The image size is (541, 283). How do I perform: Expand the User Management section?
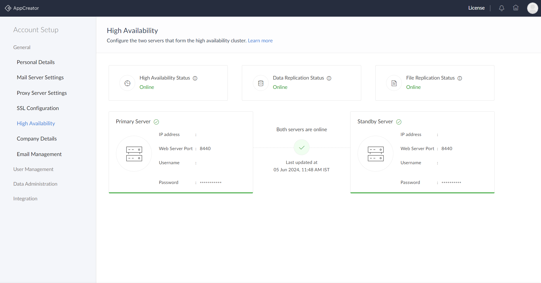pyautogui.click(x=33, y=169)
